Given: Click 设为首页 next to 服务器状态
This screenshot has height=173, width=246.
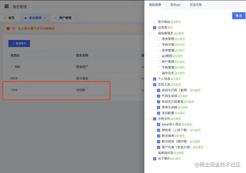Looking at the screenshot, I should point(179,153).
